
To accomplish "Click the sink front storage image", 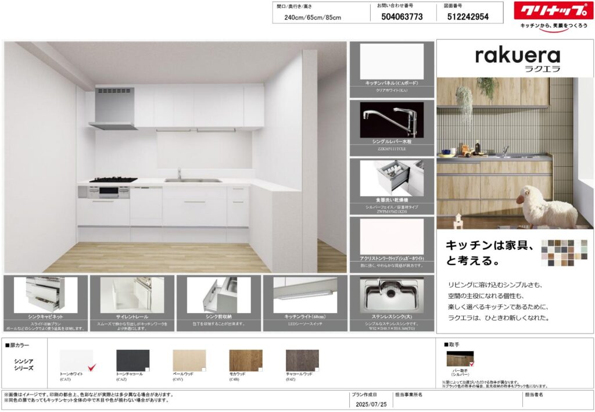I will click(218, 294).
